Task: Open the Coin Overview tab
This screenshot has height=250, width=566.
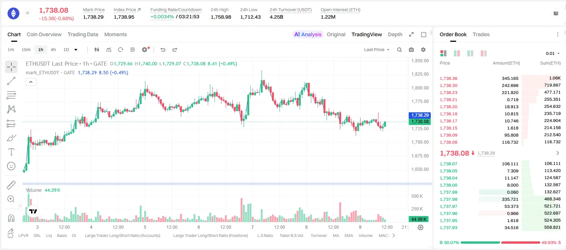Action: point(44,34)
